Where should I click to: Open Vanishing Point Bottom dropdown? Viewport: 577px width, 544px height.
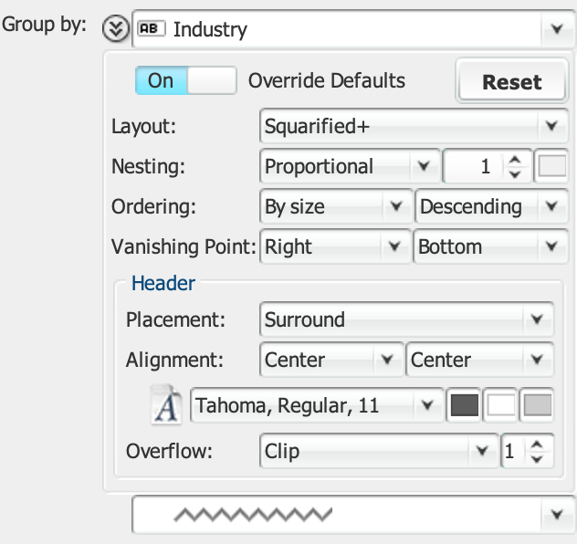488,246
